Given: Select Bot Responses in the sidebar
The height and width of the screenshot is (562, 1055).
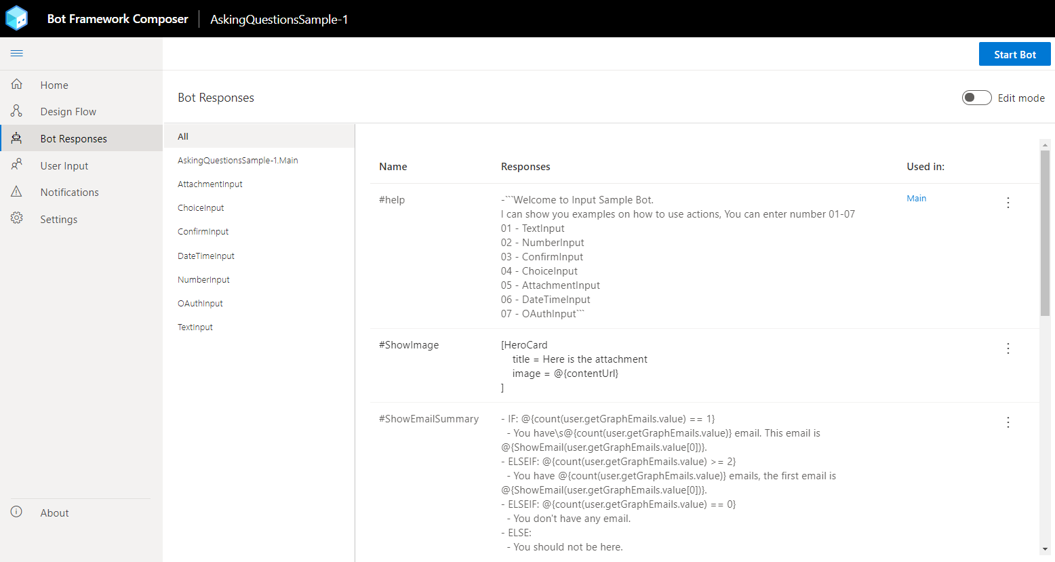Looking at the screenshot, I should 81,138.
